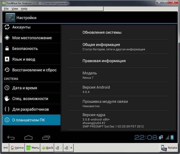The image size is (180, 154).
Task: Click the 22:08 clock in status bar
Action: click(x=145, y=138)
